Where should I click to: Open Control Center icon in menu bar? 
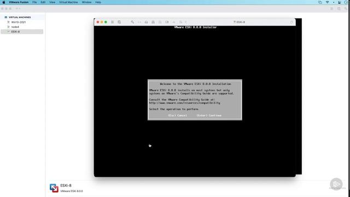[x=340, y=2]
